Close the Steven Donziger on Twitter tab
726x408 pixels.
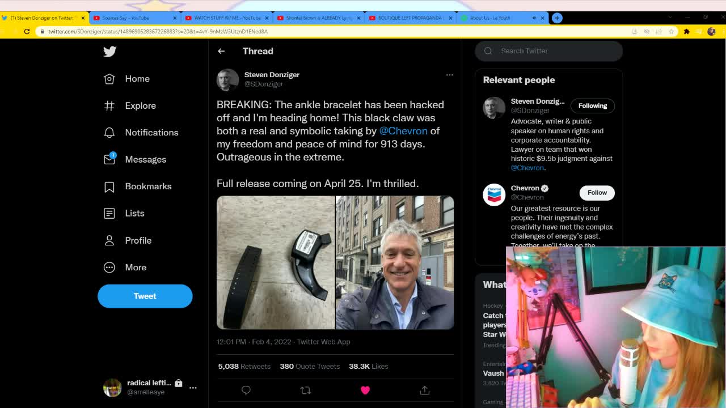point(83,18)
